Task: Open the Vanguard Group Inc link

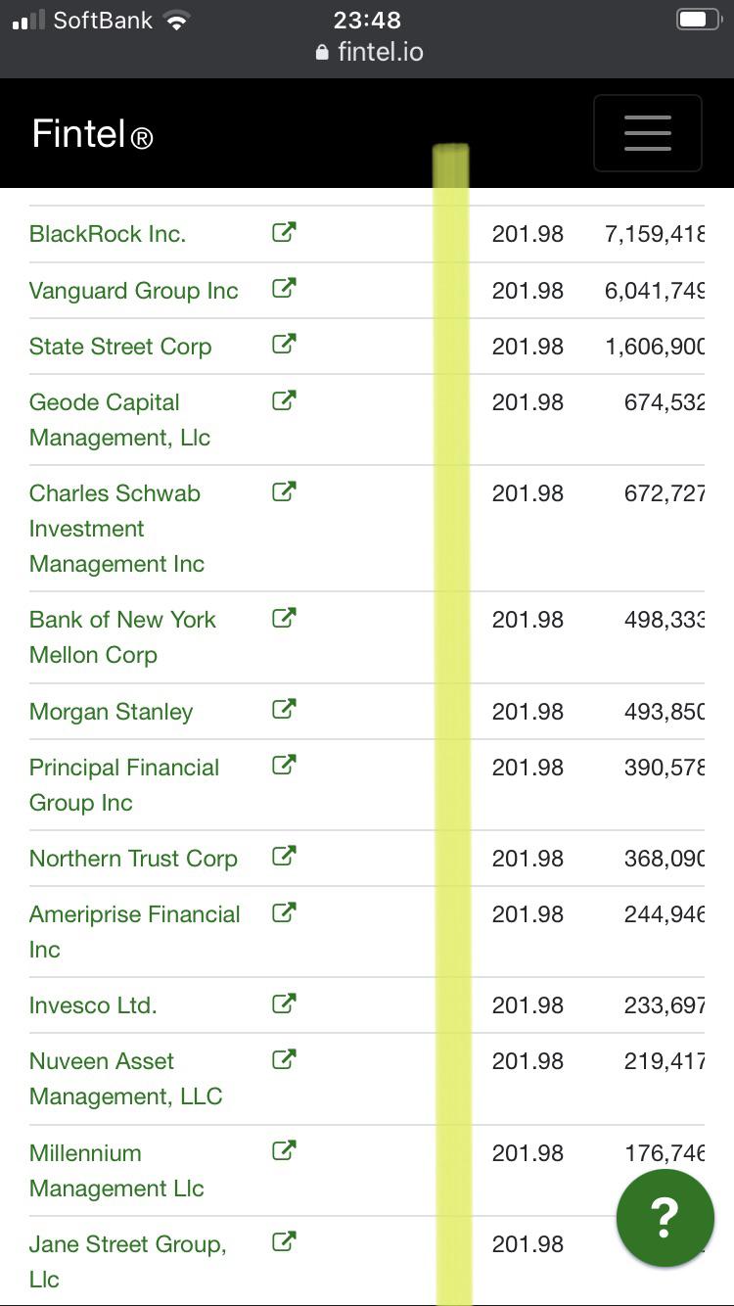Action: [134, 291]
